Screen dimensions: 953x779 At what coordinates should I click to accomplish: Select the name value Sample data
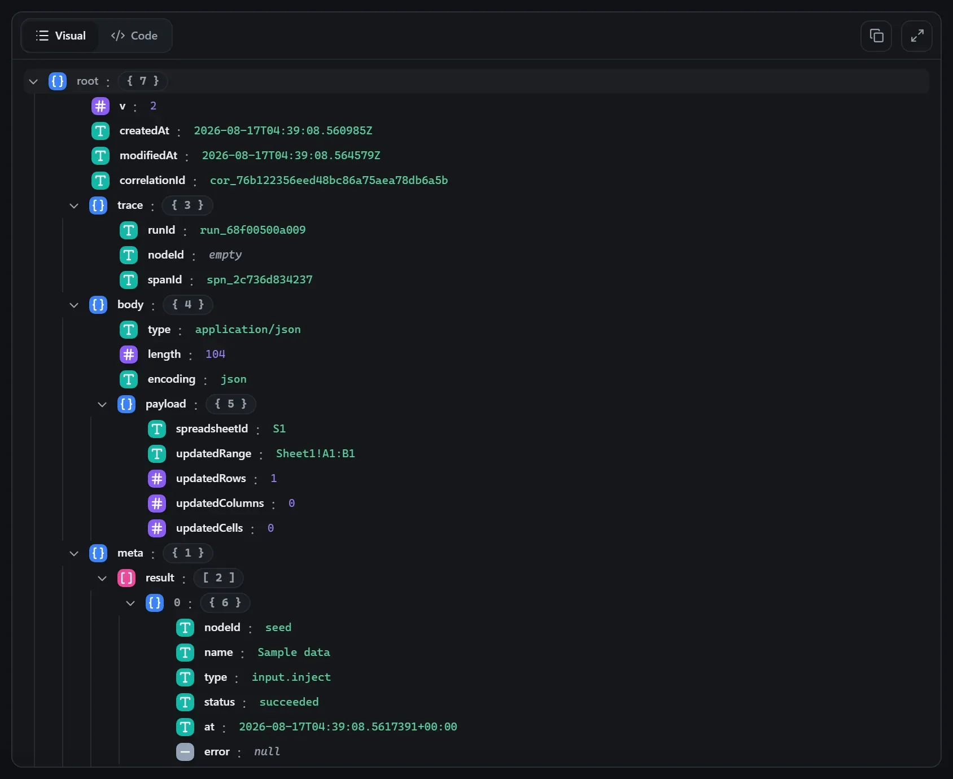point(294,653)
